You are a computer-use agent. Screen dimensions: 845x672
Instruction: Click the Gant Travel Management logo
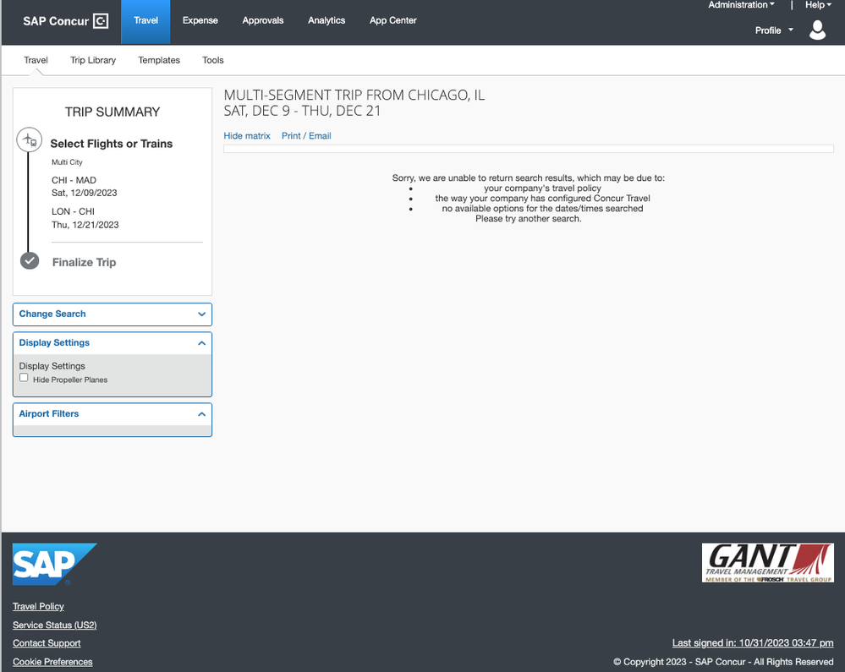click(767, 563)
